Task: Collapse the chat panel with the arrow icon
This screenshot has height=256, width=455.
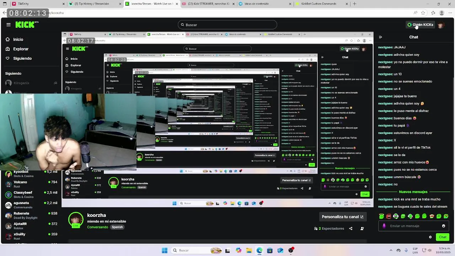Action: pos(380,37)
